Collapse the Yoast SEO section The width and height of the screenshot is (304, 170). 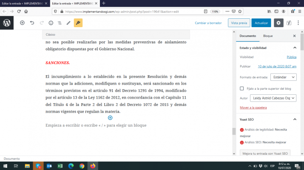(x=295, y=119)
